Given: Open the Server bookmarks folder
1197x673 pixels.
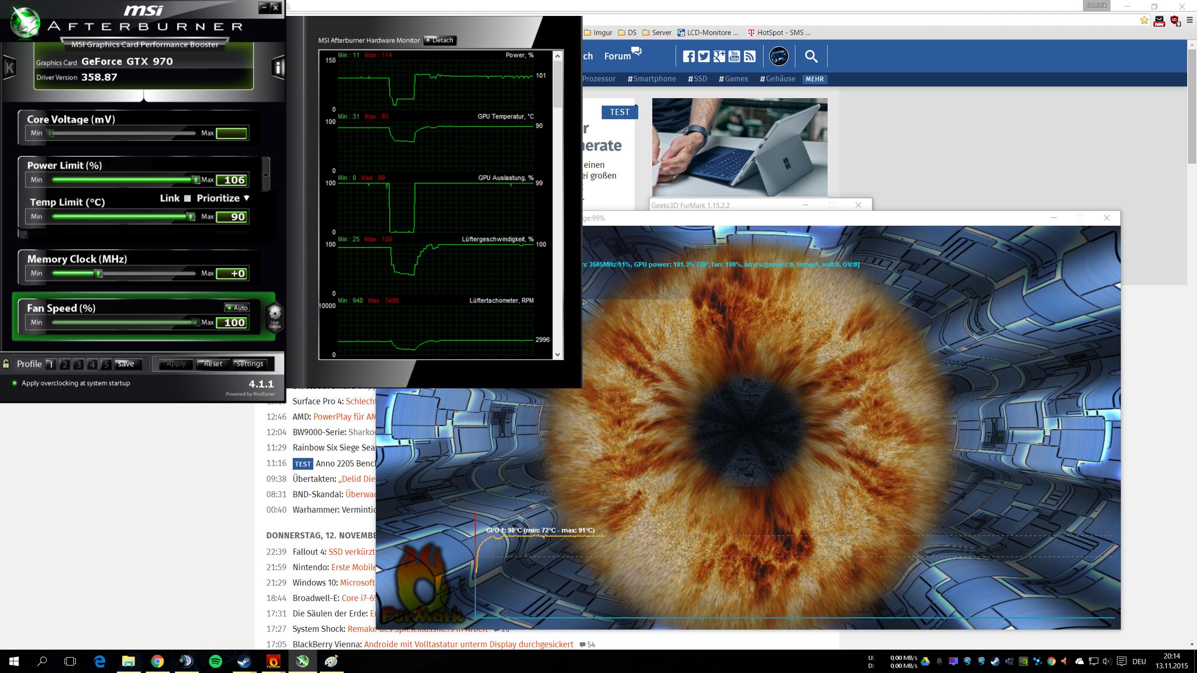Looking at the screenshot, I should coord(657,33).
